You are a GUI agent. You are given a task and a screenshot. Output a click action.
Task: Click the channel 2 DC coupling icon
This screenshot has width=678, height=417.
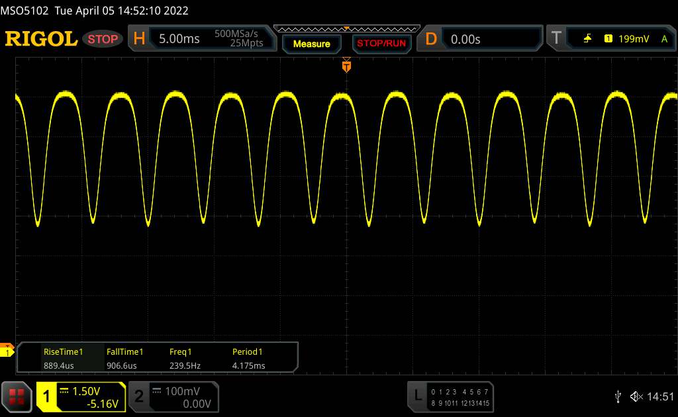click(156, 391)
